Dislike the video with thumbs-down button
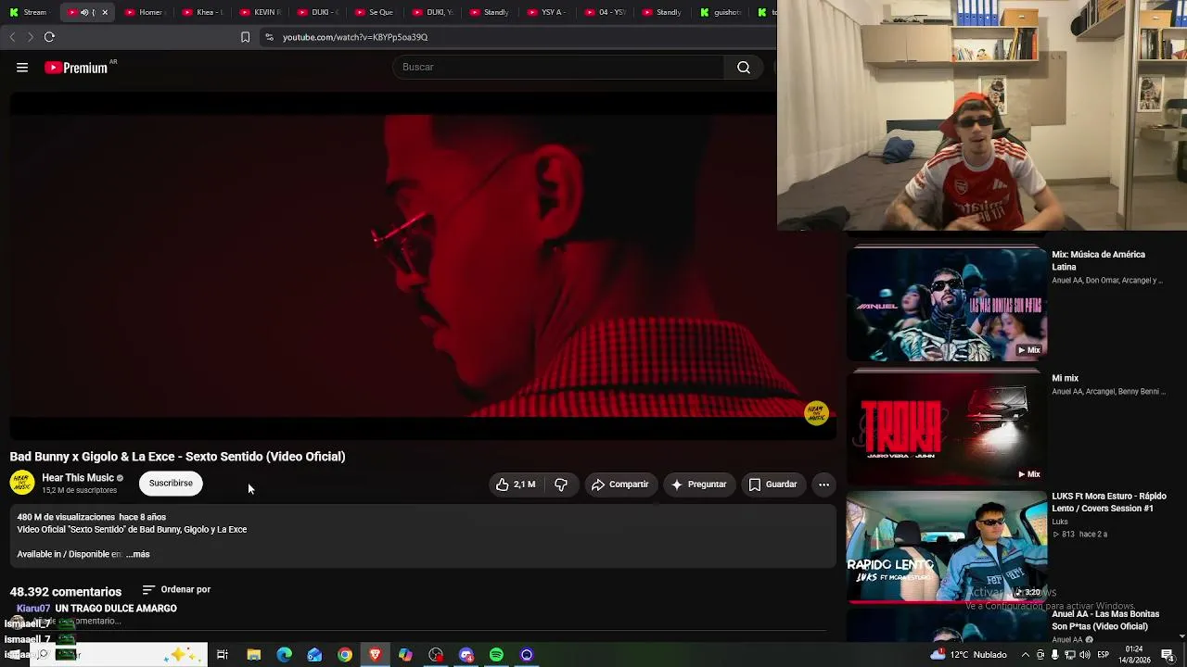The height and width of the screenshot is (667, 1187). 561,485
